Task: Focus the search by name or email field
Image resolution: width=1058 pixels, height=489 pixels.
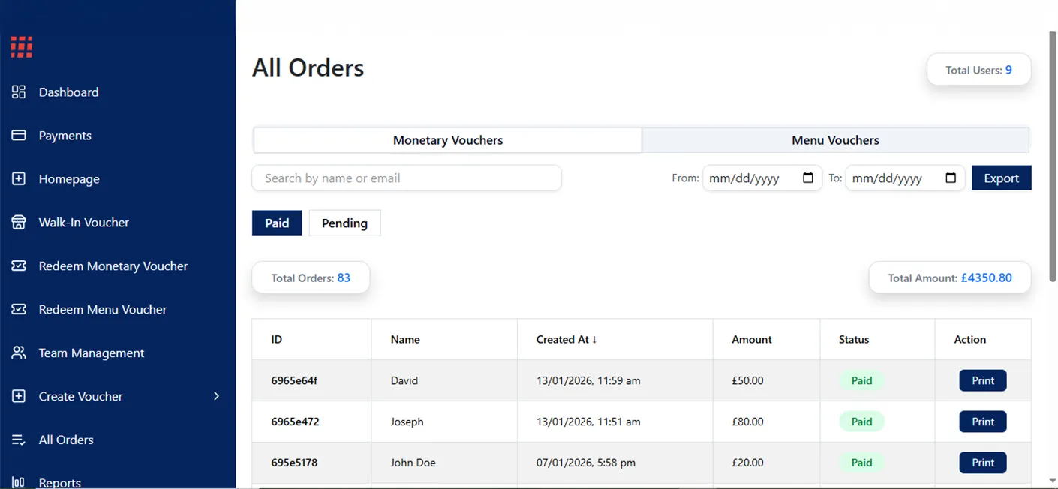Action: click(x=407, y=178)
